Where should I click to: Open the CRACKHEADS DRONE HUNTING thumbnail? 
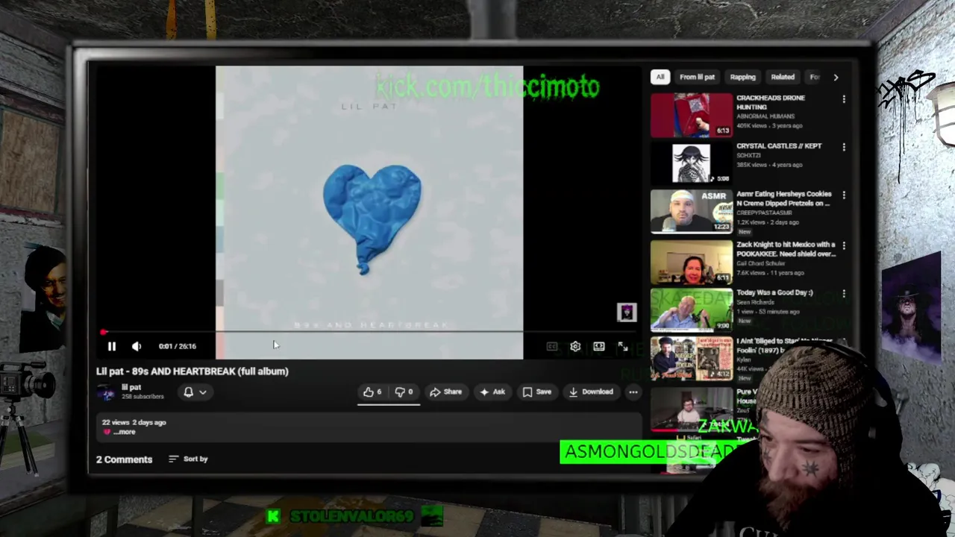pos(692,115)
